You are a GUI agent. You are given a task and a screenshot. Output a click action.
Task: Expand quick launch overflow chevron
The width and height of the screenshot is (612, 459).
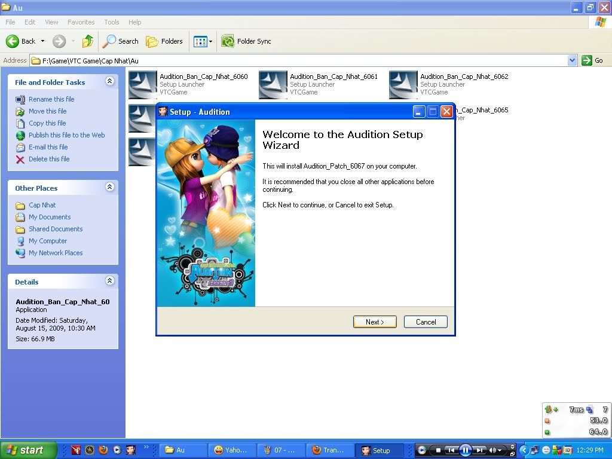146,447
